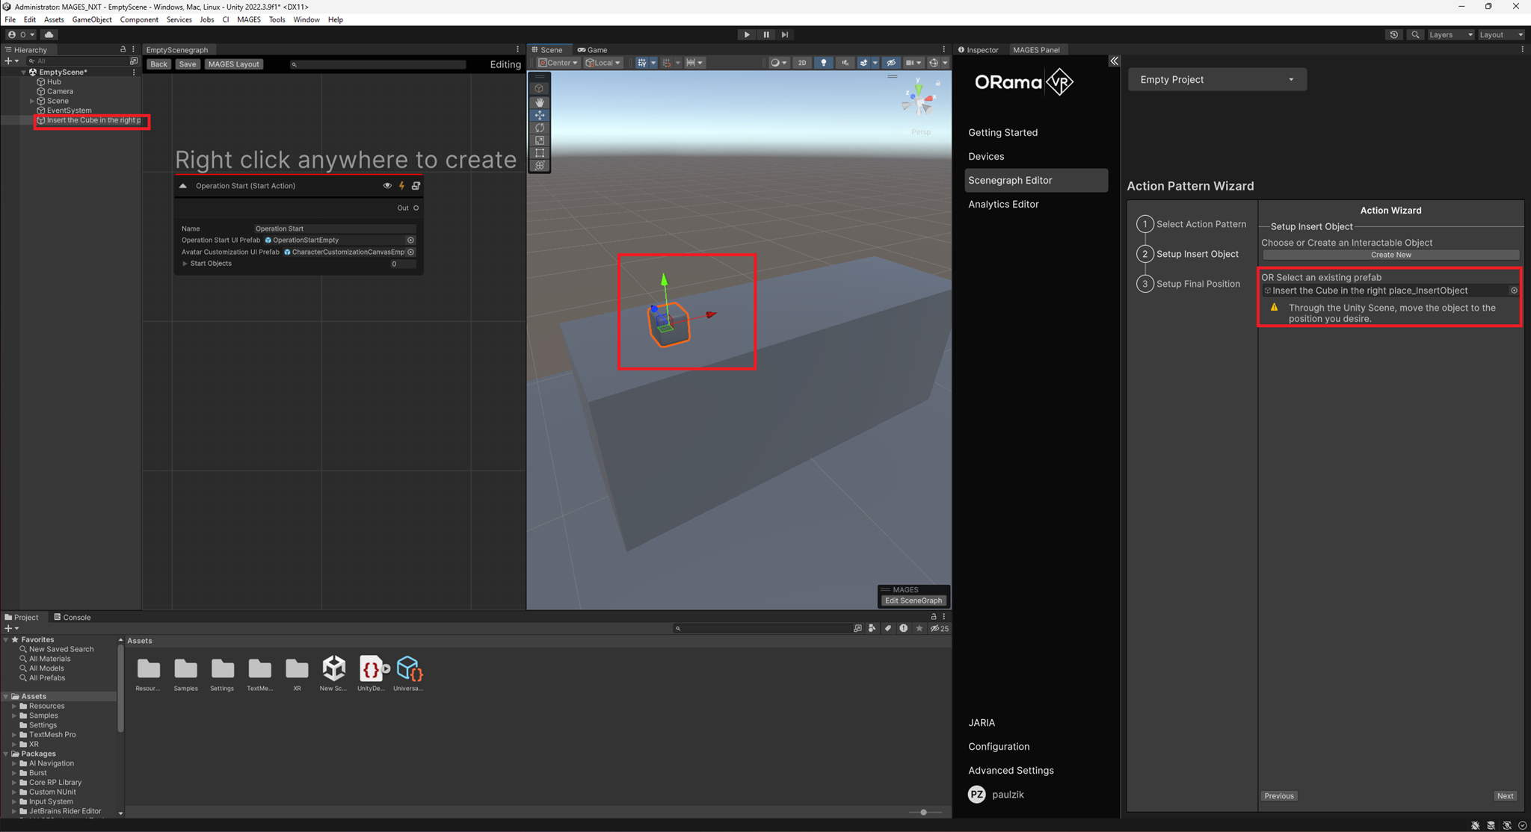Toggle the Hierarchy panel lock icon
The width and height of the screenshot is (1531, 832).
tap(123, 49)
